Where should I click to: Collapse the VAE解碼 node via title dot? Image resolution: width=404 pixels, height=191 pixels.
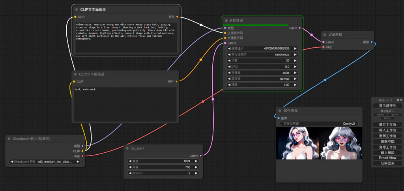tap(325, 35)
